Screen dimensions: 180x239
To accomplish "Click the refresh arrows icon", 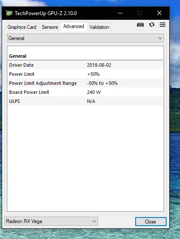I will click(152, 25).
